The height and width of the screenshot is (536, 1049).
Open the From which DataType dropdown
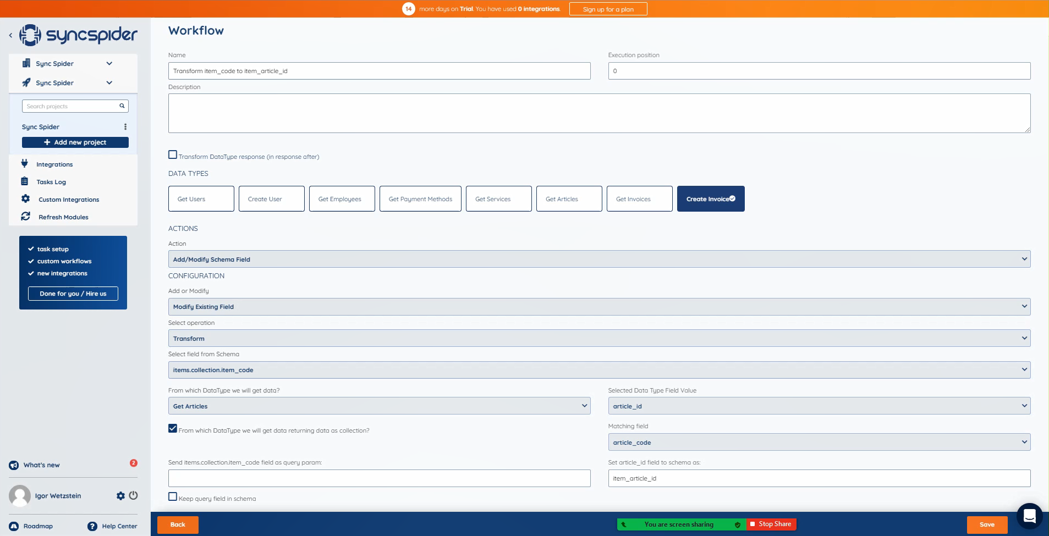click(379, 406)
